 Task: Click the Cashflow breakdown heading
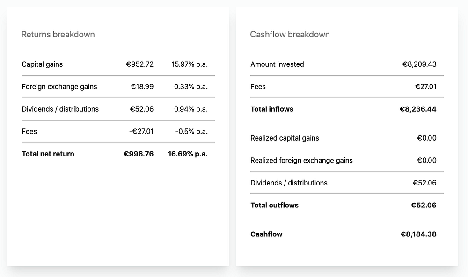290,35
